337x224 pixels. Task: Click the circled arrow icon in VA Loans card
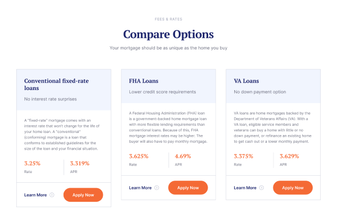[x=261, y=188]
